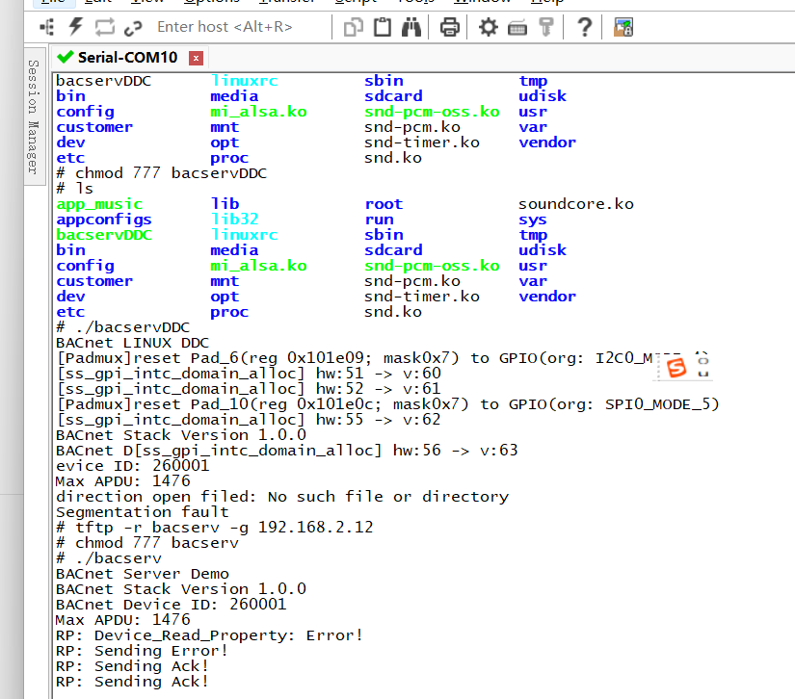Click the Connect in Tab link icon

coord(133,28)
